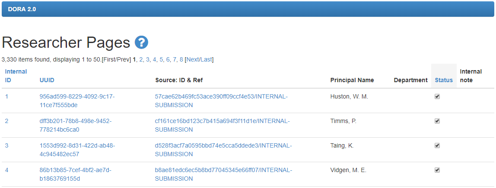Toggle status checkbox for Huston, W. M.
Screen dimensions: 496x188
437,97
